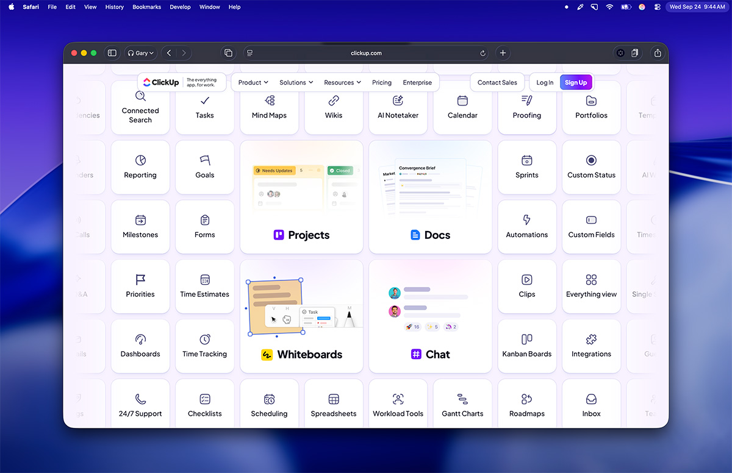Click the Spreadsheets grid tile
Viewport: 732px width, 473px height.
pos(334,404)
